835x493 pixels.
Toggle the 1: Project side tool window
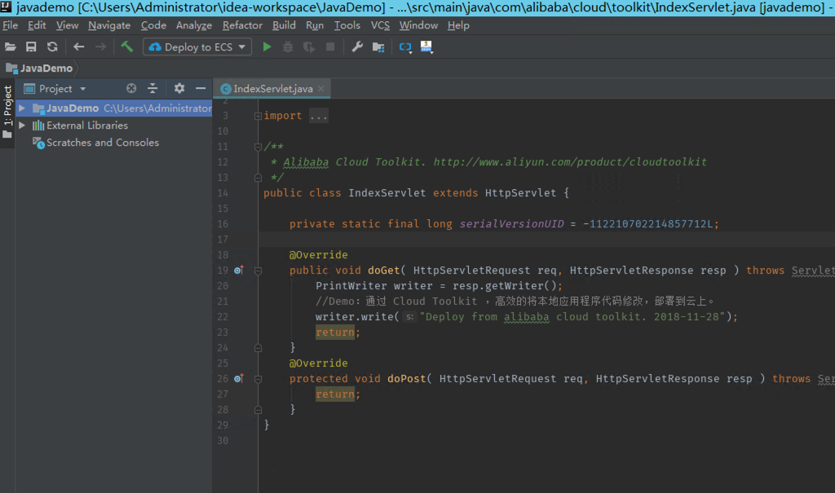7,112
